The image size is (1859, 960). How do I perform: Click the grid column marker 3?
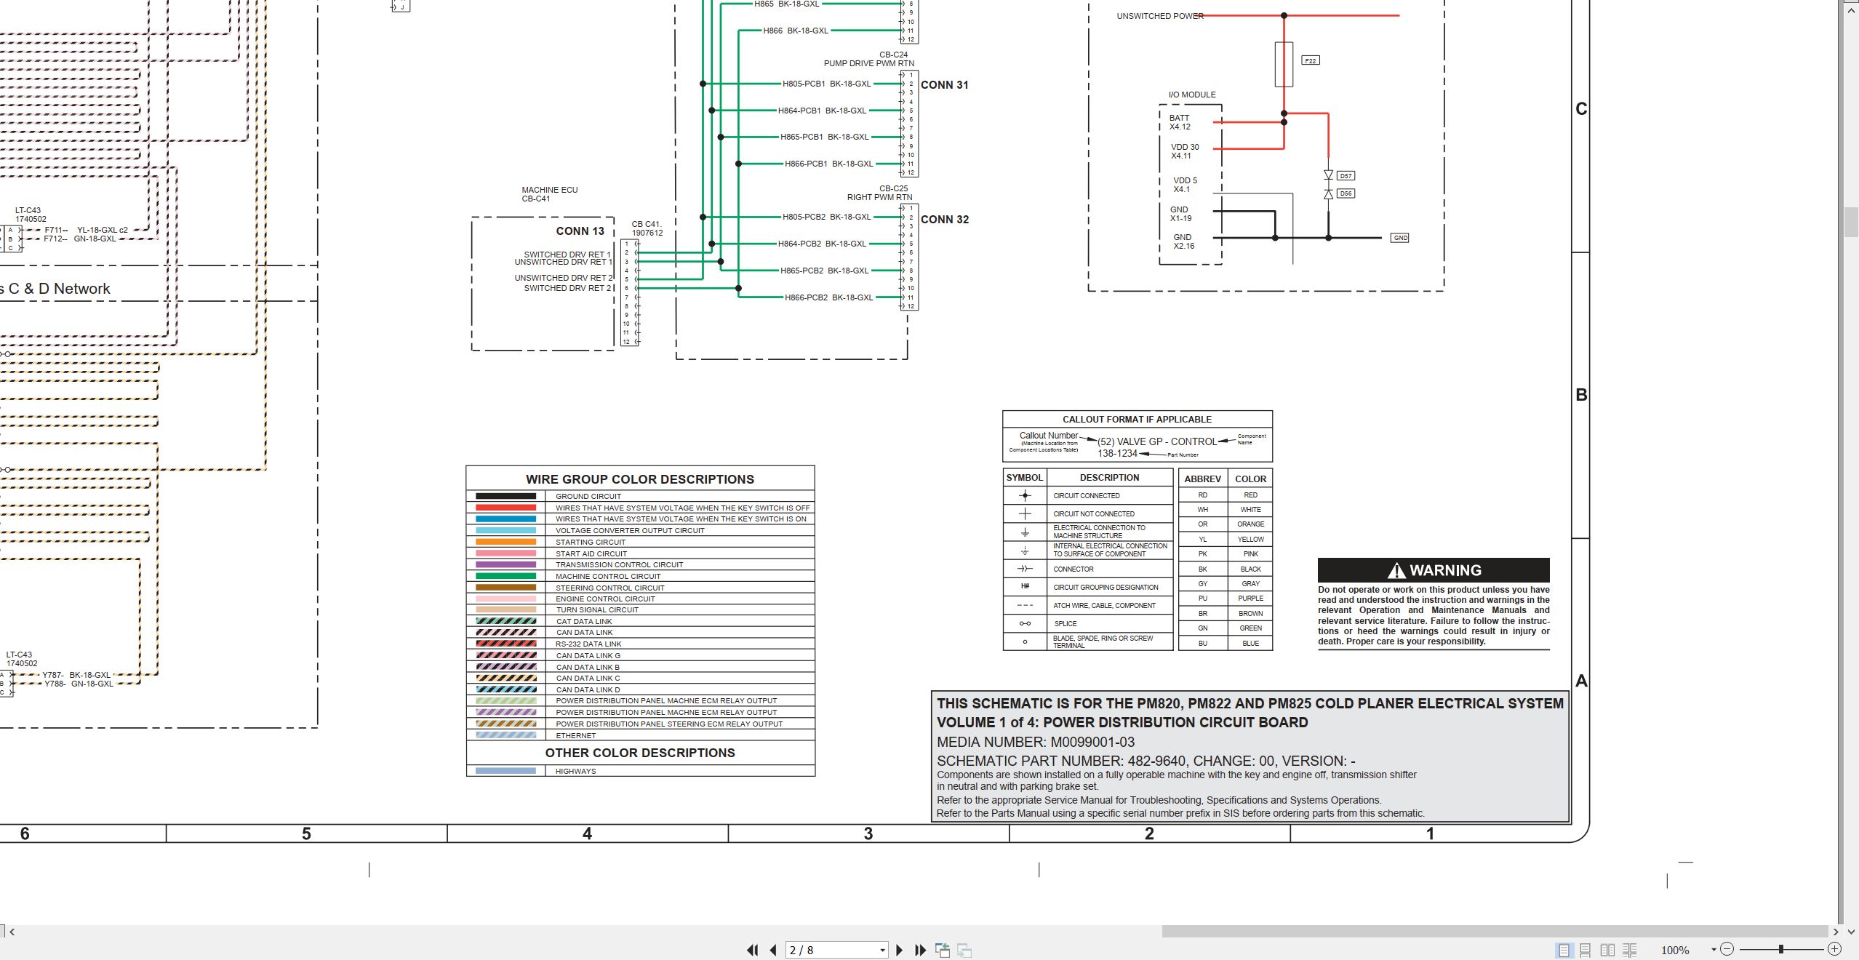tap(868, 833)
